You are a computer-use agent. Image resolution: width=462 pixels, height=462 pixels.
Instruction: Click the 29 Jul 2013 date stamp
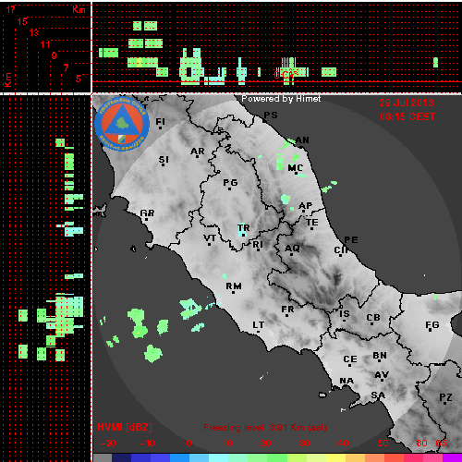[407, 103]
